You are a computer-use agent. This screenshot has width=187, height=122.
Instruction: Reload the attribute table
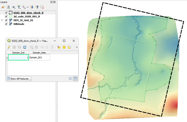click(25, 47)
